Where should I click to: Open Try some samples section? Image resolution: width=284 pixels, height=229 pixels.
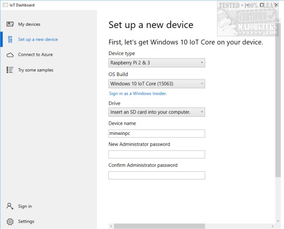pos(35,70)
